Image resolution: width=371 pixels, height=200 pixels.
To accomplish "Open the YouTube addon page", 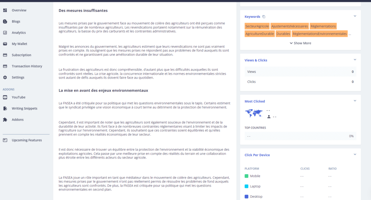I will point(18,97).
